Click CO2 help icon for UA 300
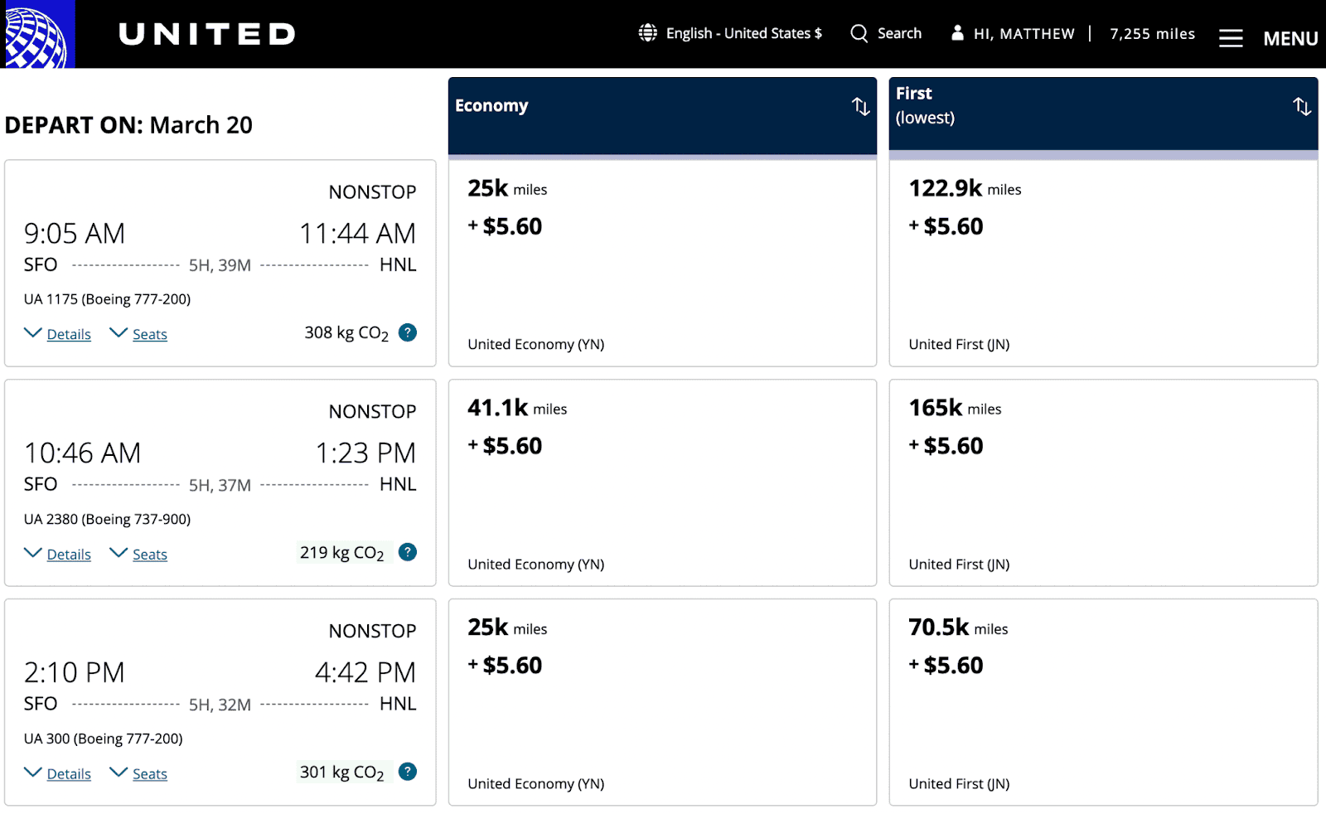Image resolution: width=1326 pixels, height=814 pixels. point(408,772)
